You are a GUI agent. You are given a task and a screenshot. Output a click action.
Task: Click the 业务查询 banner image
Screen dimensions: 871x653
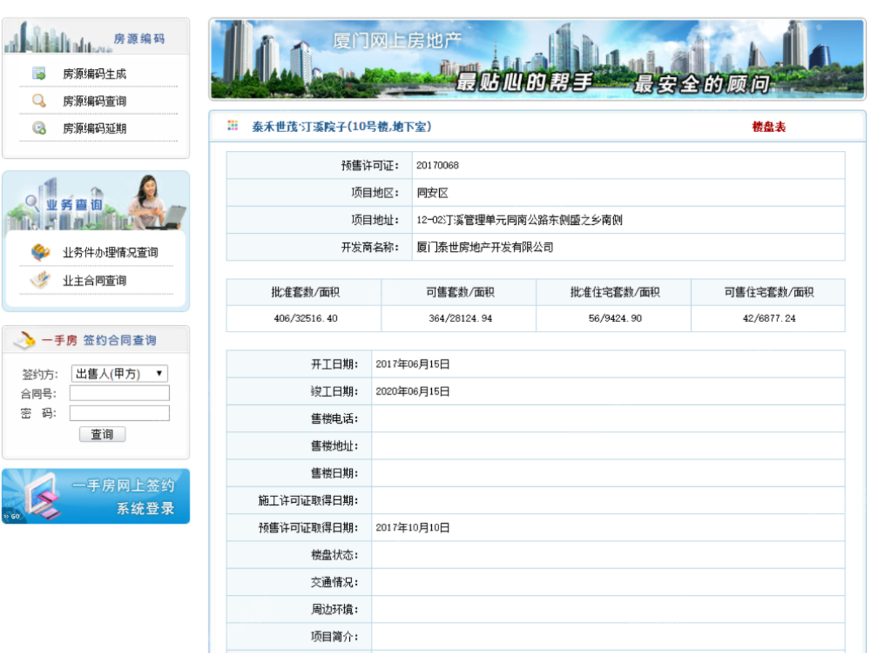[x=96, y=202]
